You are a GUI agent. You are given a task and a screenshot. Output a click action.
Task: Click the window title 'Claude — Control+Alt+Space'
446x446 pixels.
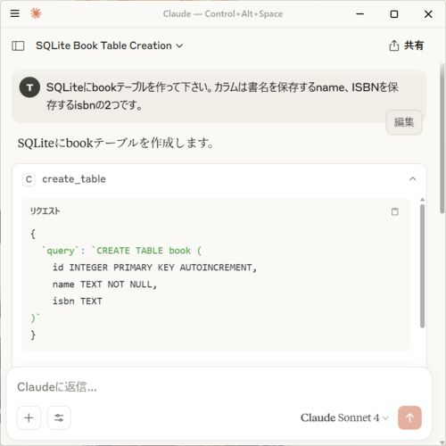223,13
